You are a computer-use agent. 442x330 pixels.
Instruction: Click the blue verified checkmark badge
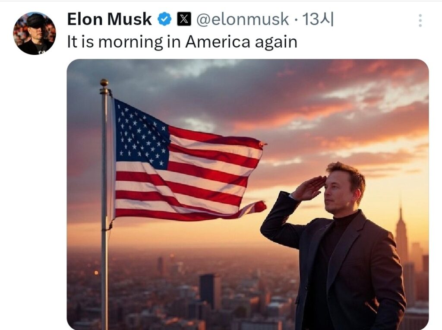pos(164,19)
